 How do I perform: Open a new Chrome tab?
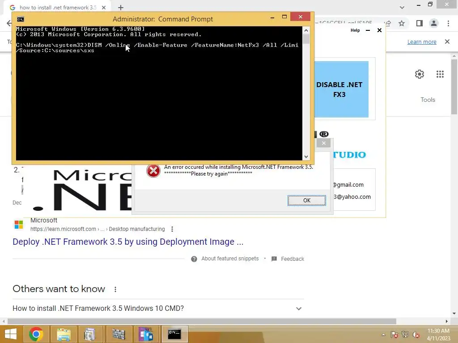[121, 8]
